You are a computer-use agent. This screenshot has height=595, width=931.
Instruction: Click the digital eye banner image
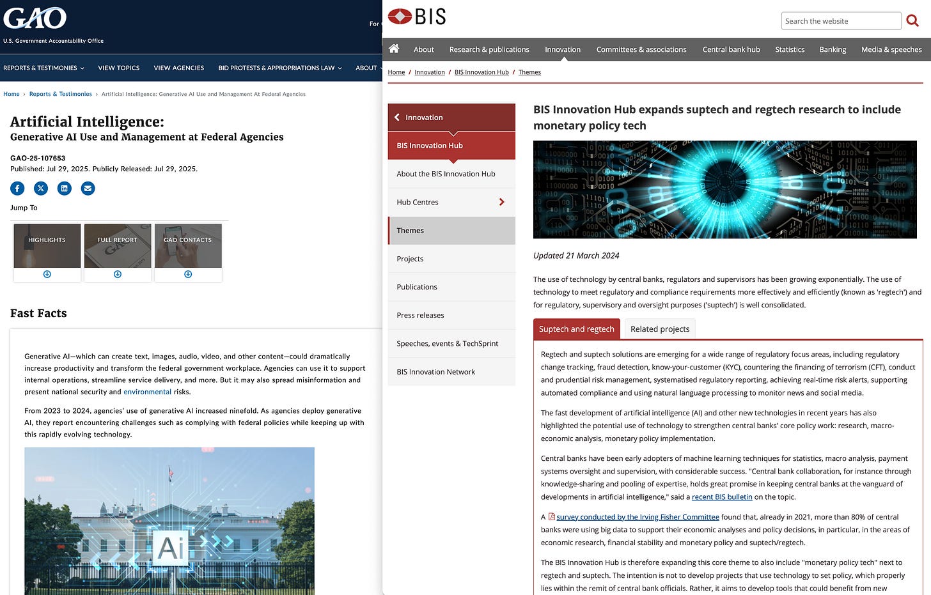pos(725,190)
